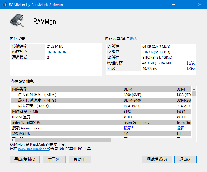
Task: Select the 40.909 ns latency value
Action: coord(150,68)
